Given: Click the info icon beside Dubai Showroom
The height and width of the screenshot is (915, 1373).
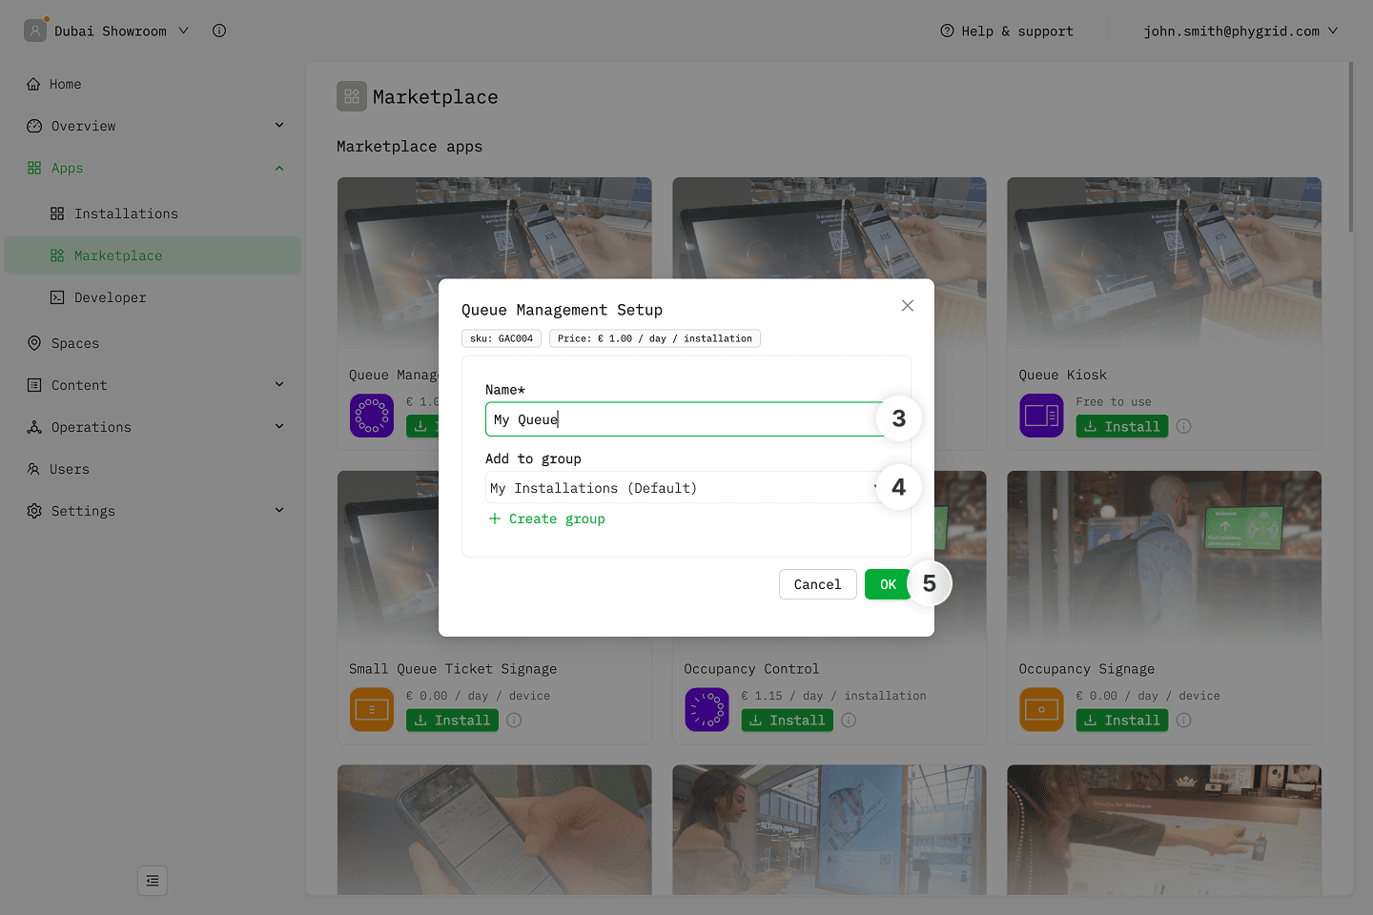Looking at the screenshot, I should pos(219,30).
